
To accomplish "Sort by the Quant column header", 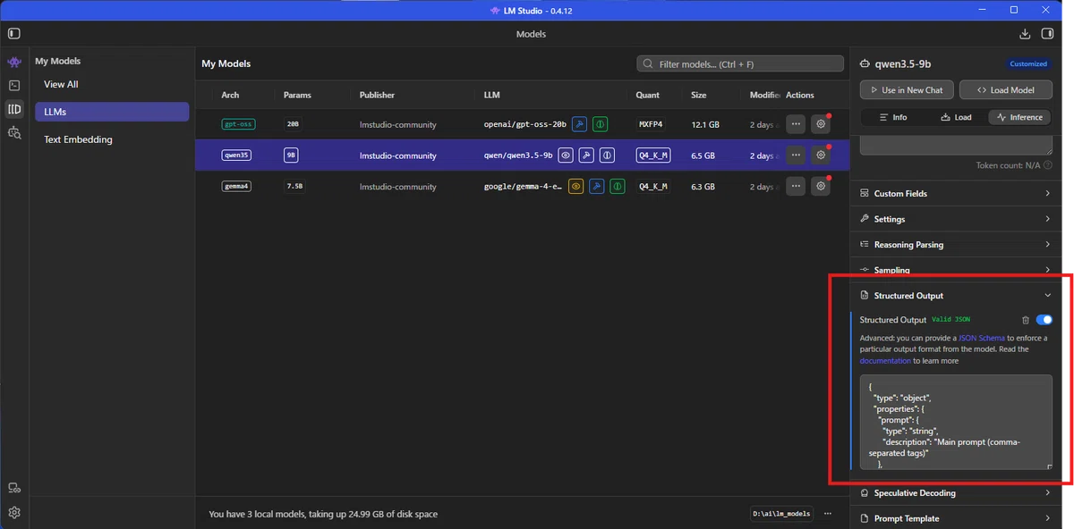I will click(648, 95).
